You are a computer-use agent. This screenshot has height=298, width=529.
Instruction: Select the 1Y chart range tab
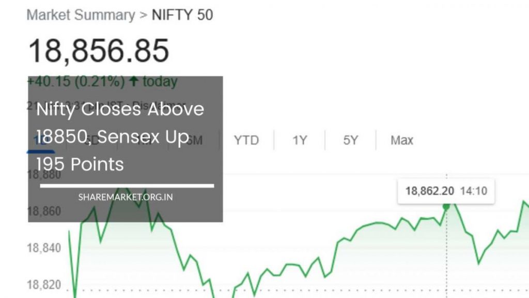click(300, 140)
